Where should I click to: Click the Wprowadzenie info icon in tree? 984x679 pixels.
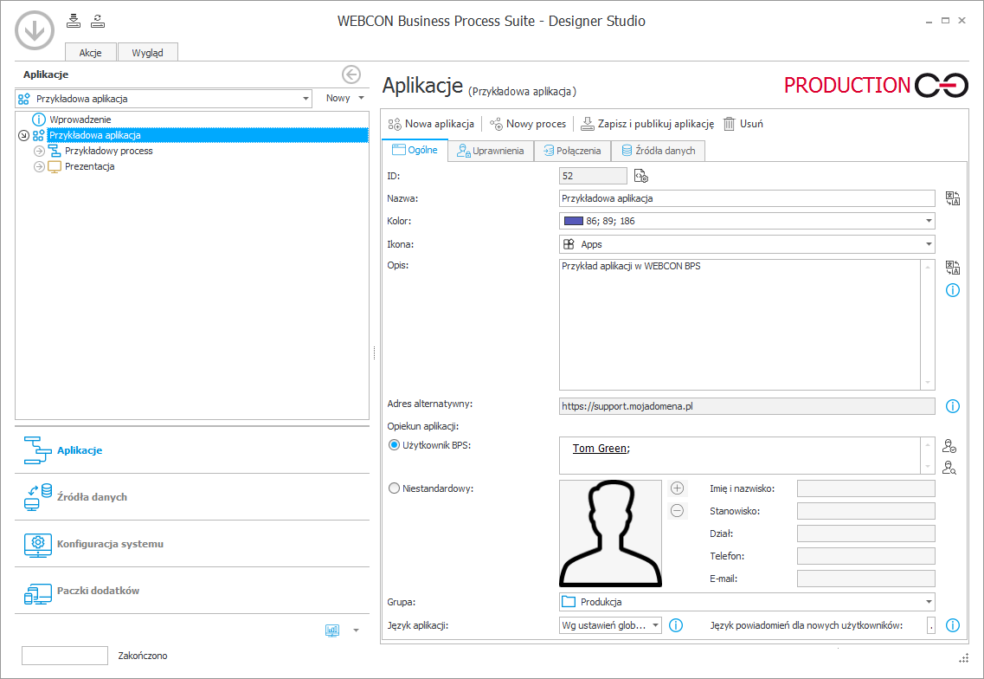pos(39,120)
